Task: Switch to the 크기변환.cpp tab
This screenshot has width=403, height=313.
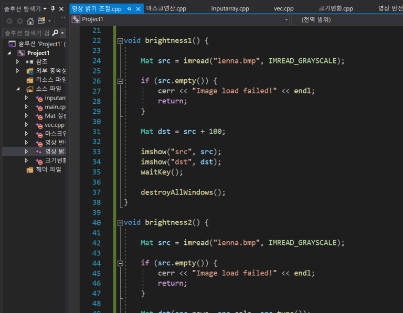Action: [336, 8]
